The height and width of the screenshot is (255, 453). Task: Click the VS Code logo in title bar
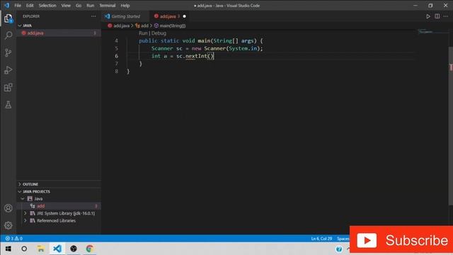(6, 6)
